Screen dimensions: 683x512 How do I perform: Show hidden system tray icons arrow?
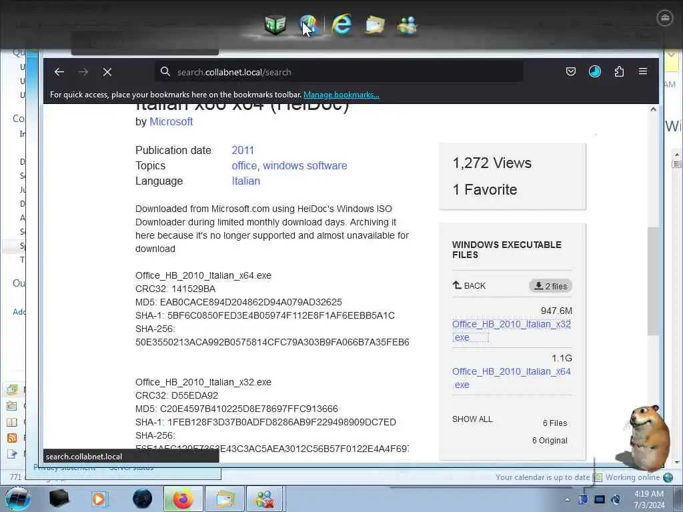[567, 499]
